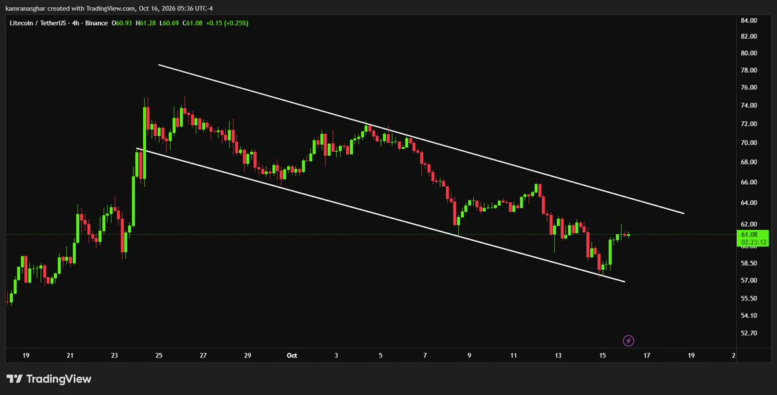Select the upper white channel trendline

[421, 139]
